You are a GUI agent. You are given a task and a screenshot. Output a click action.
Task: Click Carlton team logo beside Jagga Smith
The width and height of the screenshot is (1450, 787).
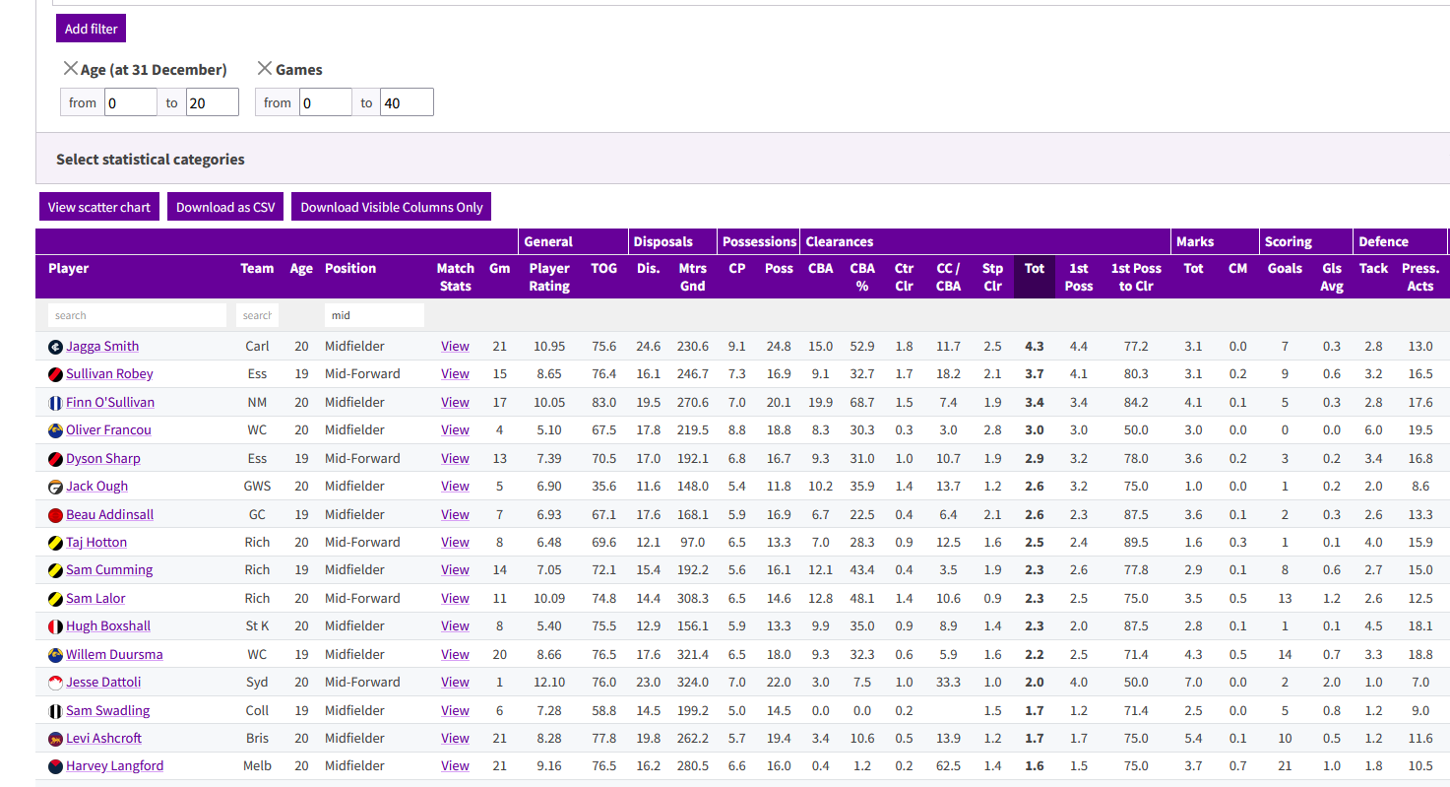click(55, 347)
